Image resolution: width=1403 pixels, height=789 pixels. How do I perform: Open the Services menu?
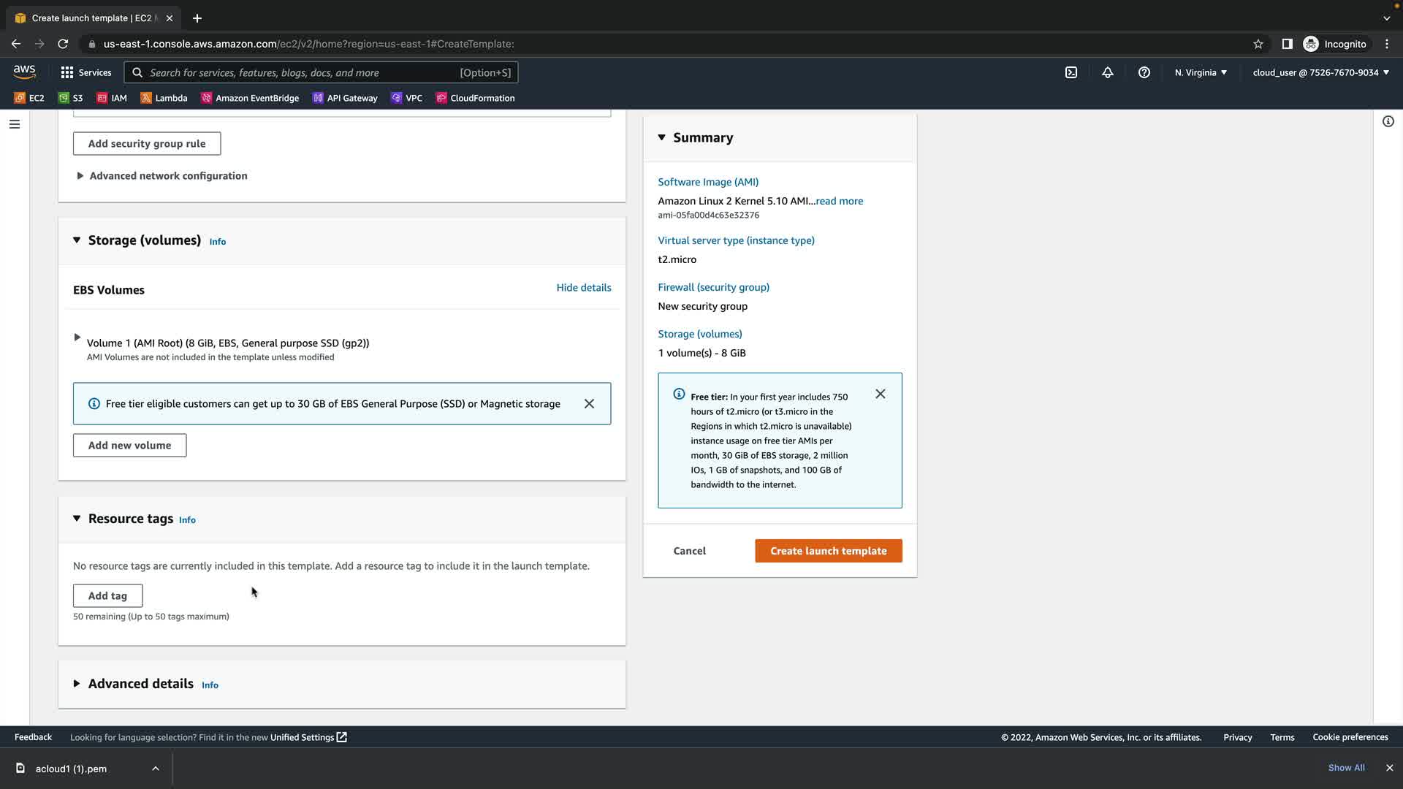click(86, 72)
